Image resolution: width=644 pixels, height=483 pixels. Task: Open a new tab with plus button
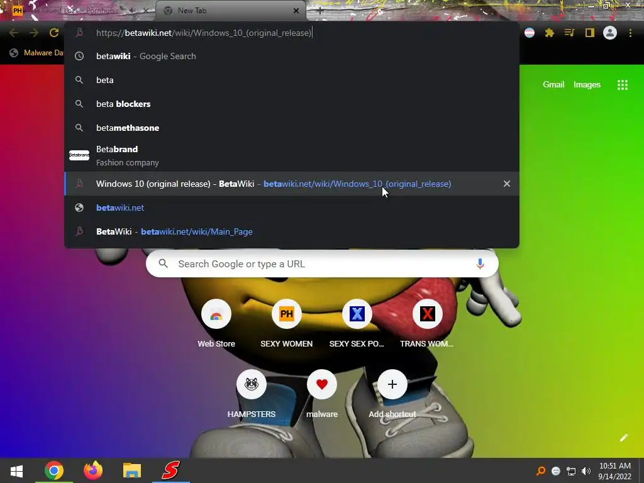click(x=320, y=11)
